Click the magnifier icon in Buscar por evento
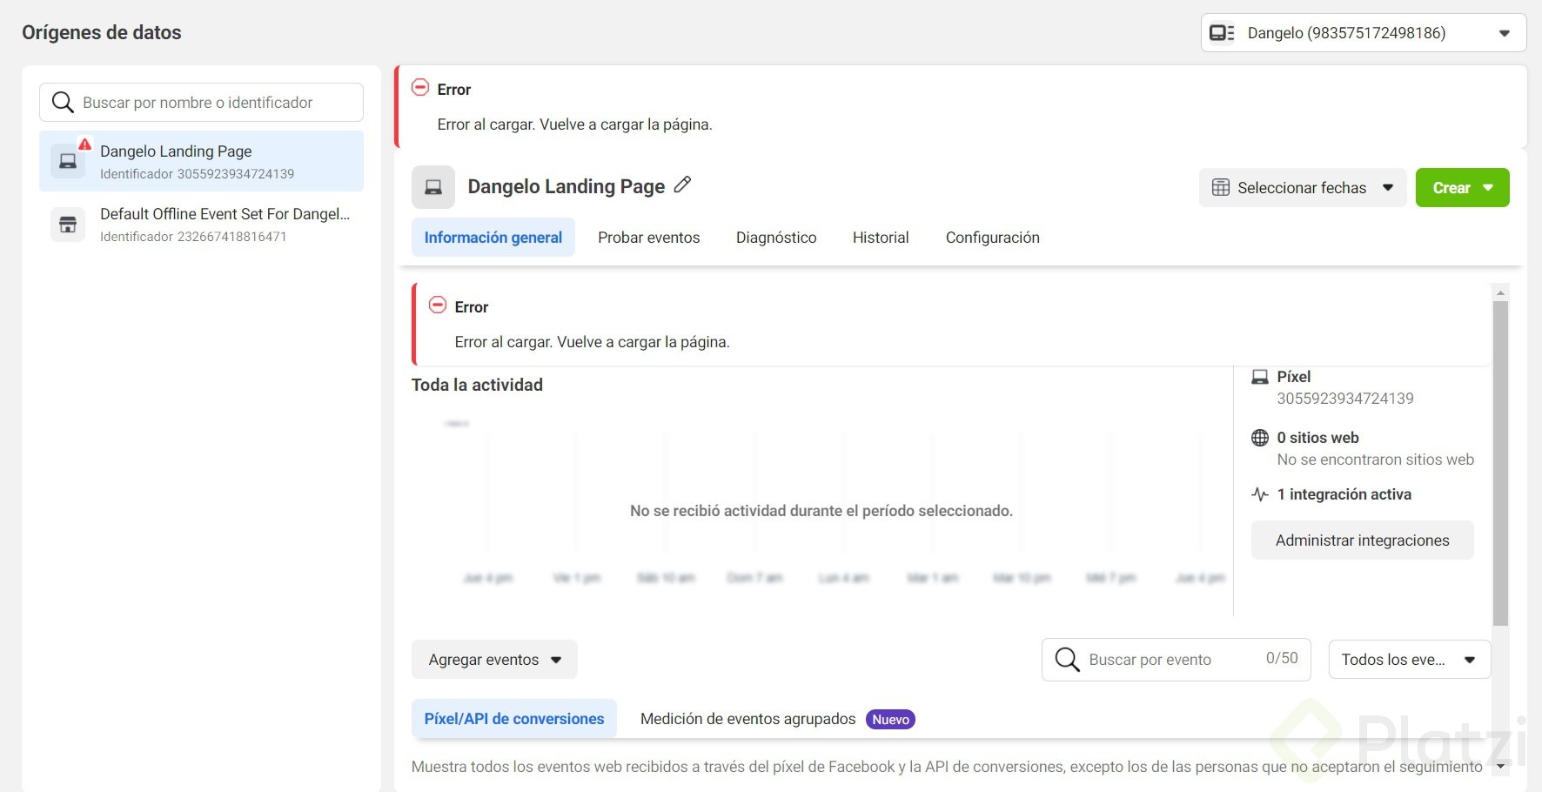The width and height of the screenshot is (1542, 792). pyautogui.click(x=1067, y=660)
